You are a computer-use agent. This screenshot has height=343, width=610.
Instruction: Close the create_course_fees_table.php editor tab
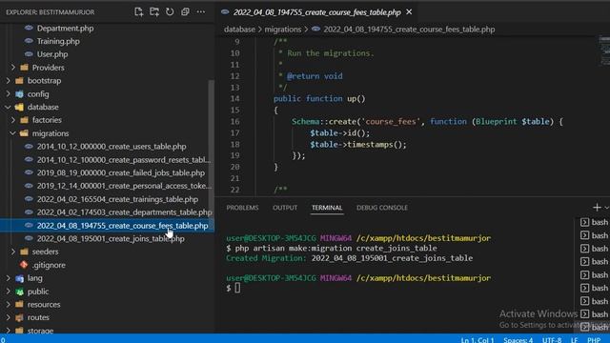(x=409, y=12)
